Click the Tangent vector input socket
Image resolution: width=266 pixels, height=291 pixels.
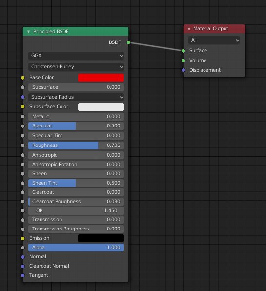pos(23,275)
